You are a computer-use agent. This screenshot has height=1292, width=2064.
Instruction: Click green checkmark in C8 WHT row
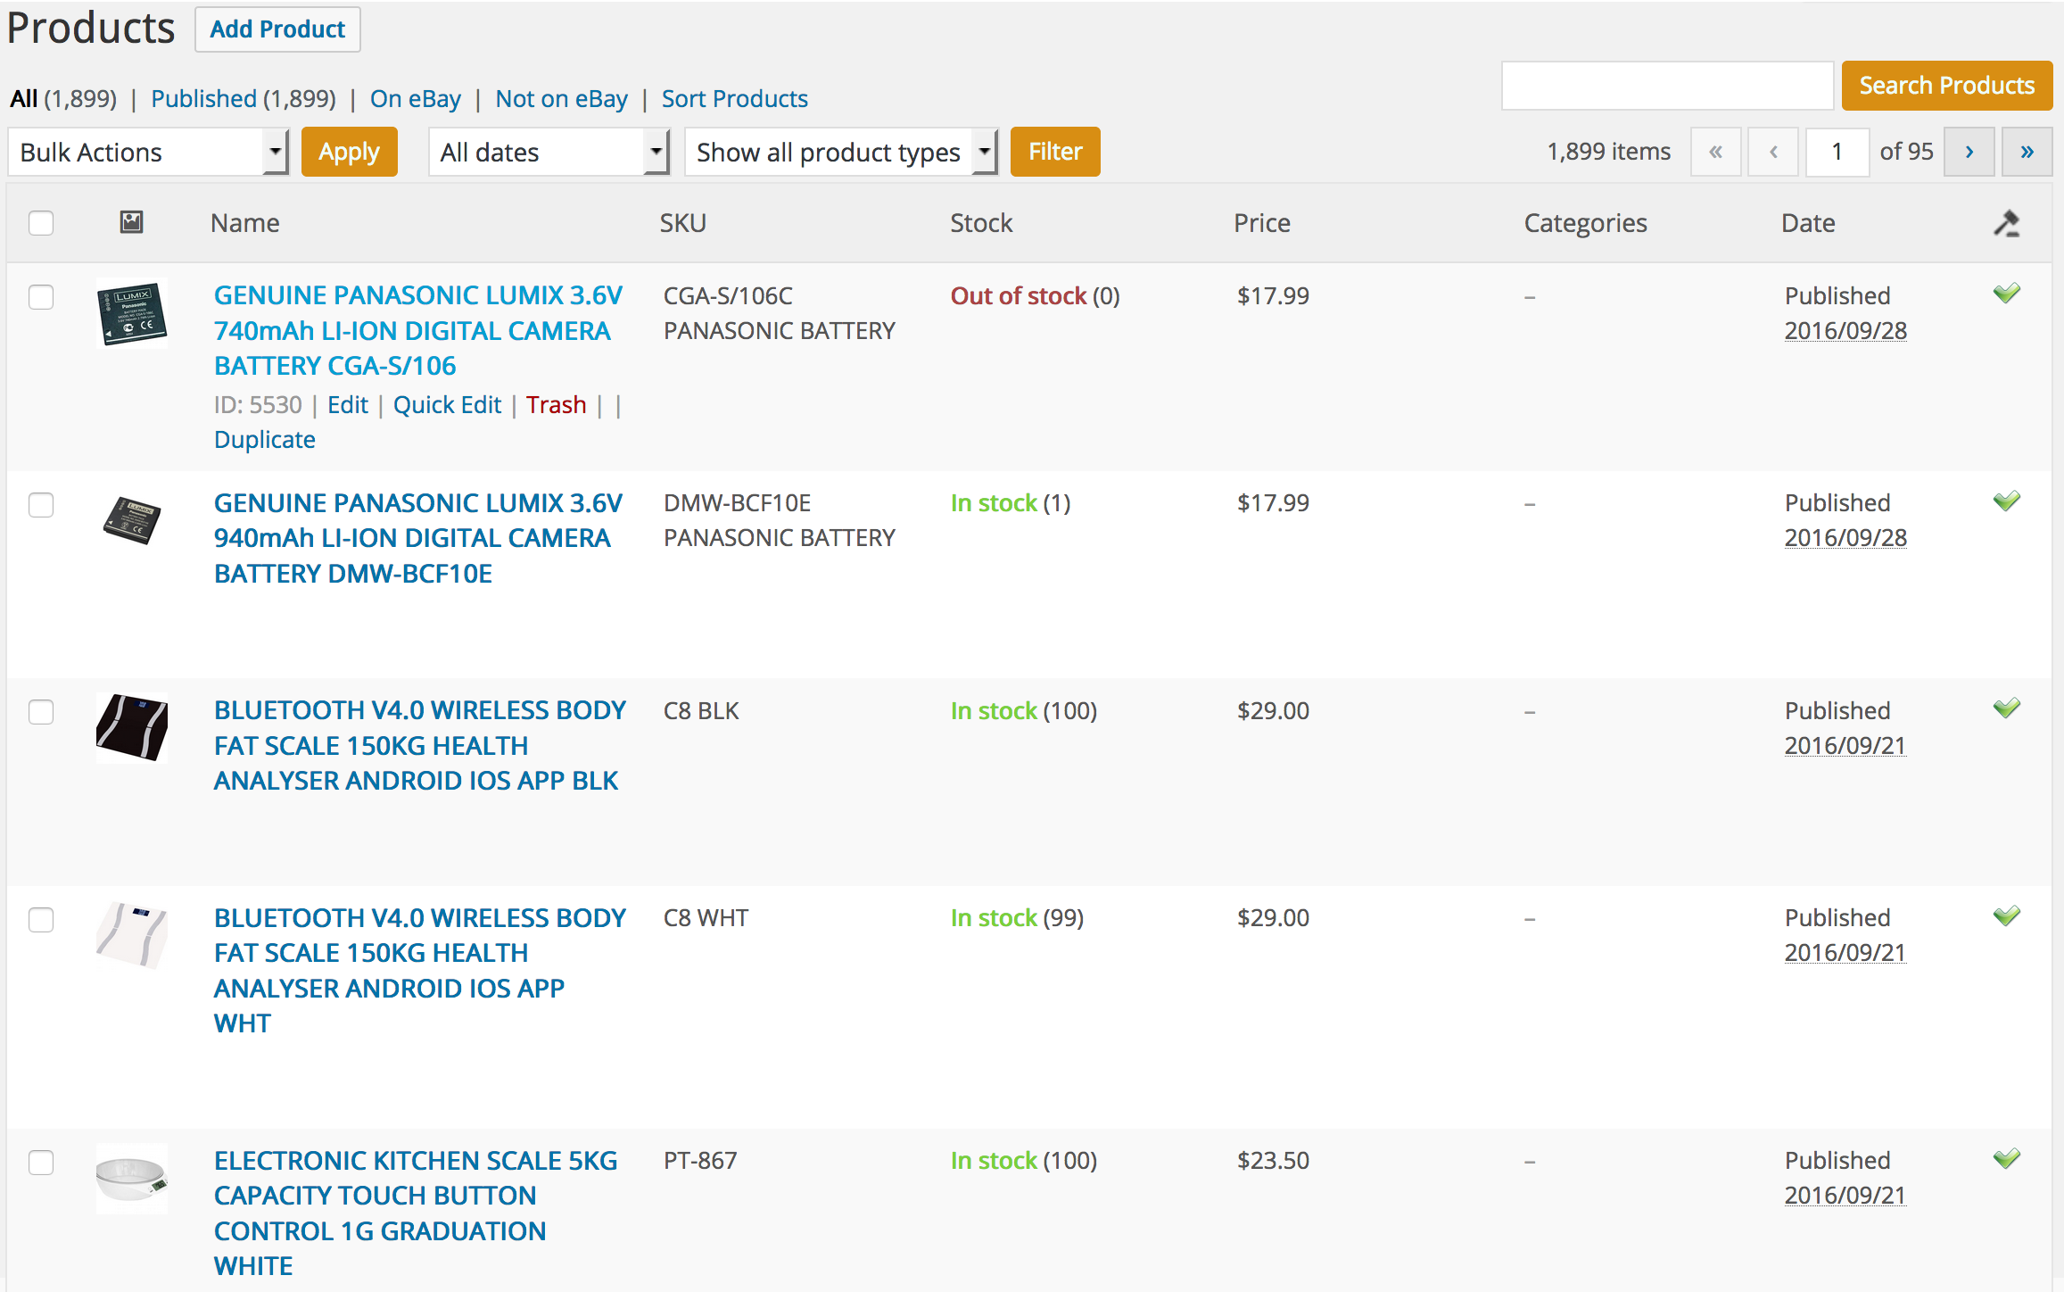(2007, 916)
